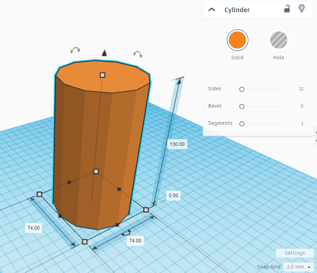This screenshot has width=317, height=273.
Task: Open the Snap Grid 1.0 mm dropdown
Action: pos(299,267)
